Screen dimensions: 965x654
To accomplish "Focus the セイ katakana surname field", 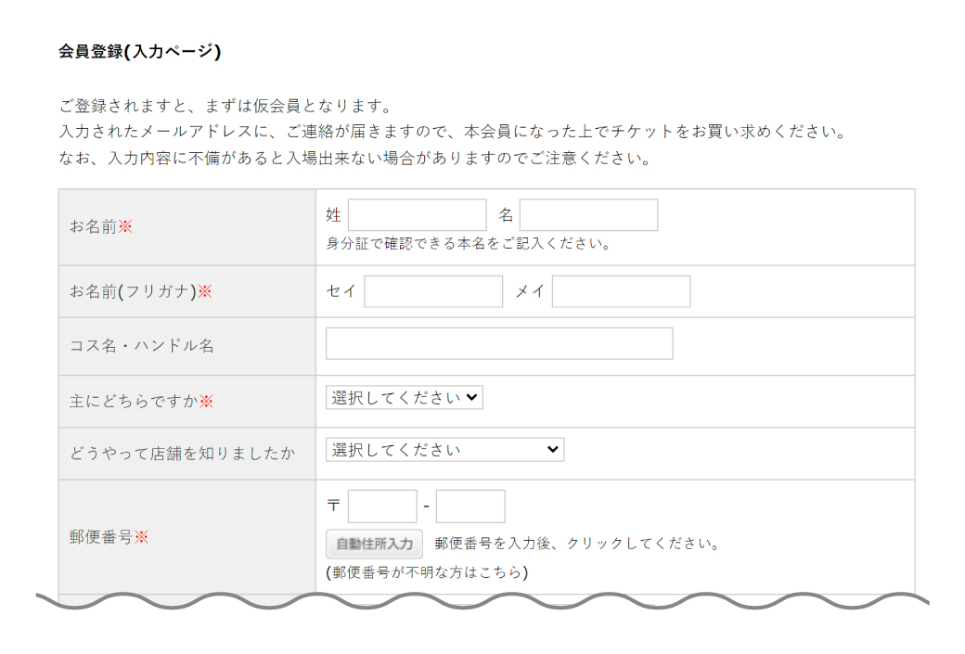I will coord(432,291).
